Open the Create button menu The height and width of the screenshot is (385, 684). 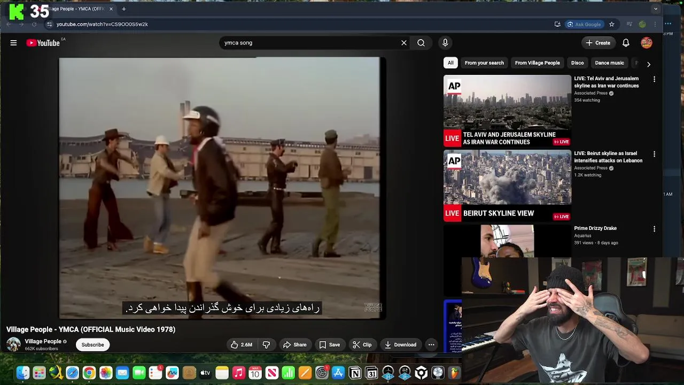pos(598,43)
